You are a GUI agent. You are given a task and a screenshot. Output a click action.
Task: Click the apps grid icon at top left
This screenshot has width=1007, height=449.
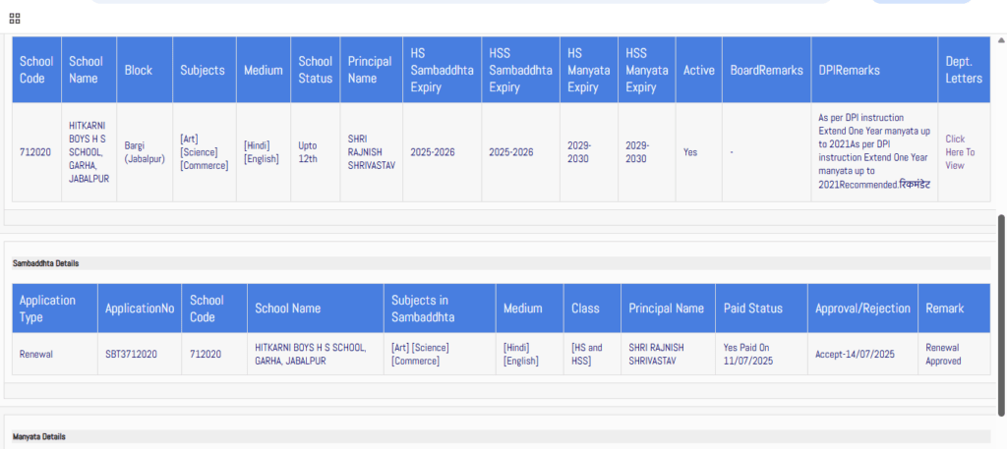point(15,18)
